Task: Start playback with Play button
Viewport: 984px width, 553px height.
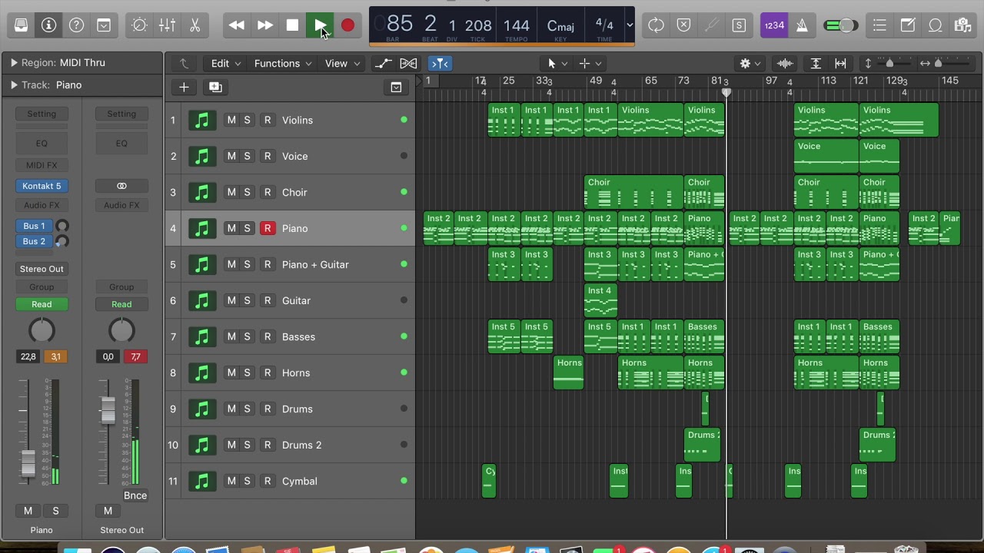Action: 320,25
